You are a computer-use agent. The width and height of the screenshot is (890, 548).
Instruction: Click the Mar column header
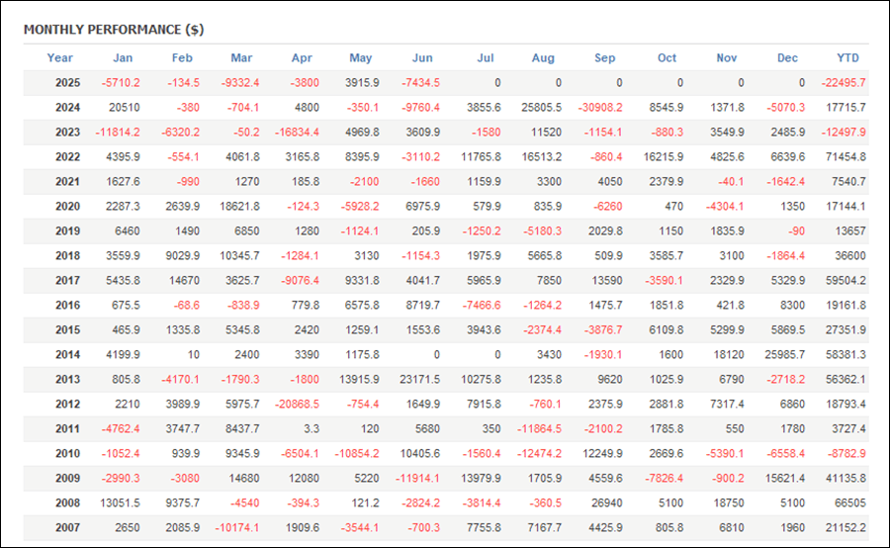point(241,58)
